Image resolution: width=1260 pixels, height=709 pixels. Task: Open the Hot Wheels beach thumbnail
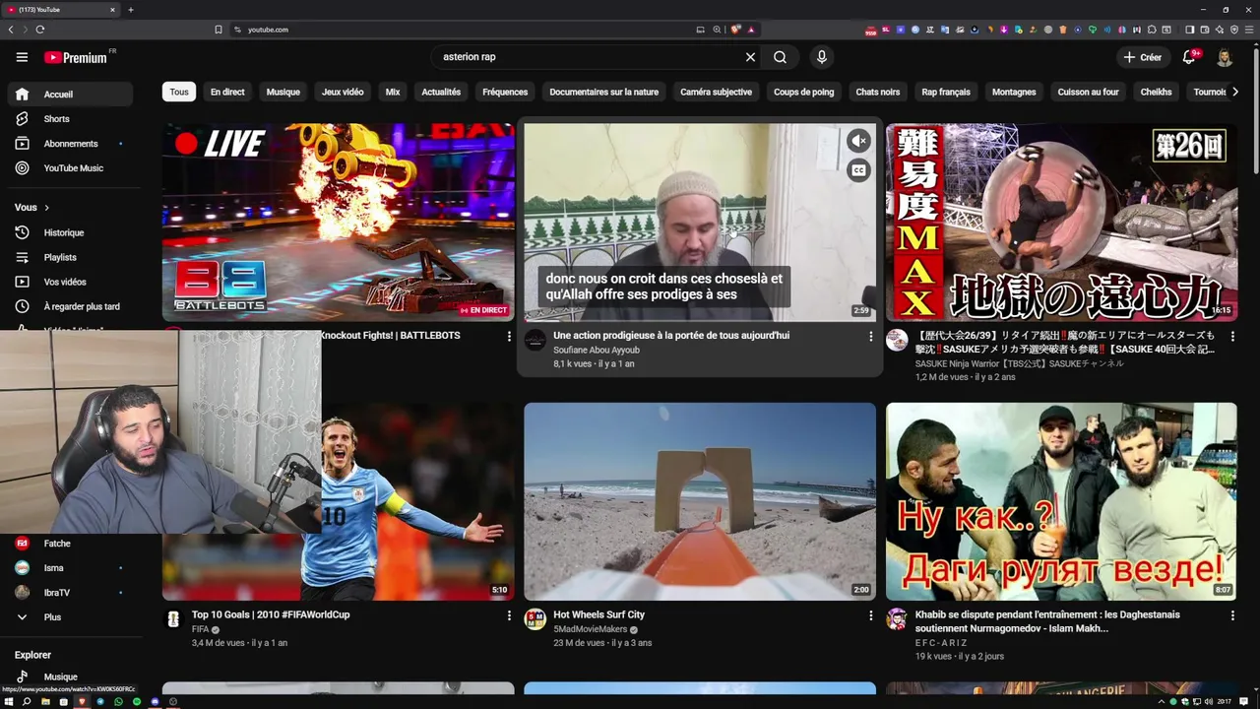(700, 501)
